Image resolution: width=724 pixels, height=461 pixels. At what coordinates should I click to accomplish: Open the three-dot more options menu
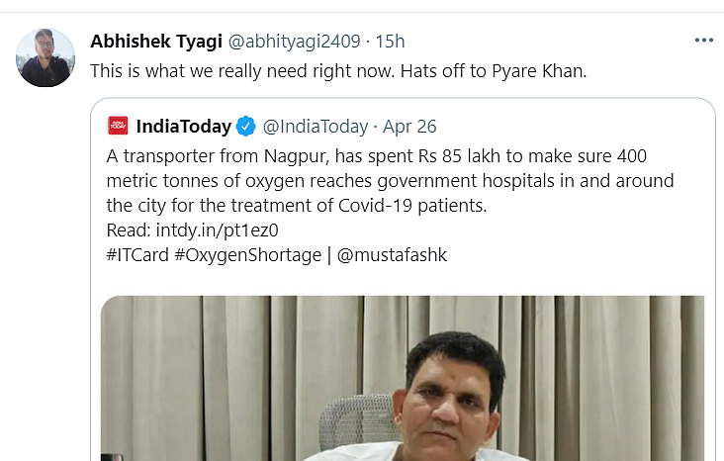[703, 41]
